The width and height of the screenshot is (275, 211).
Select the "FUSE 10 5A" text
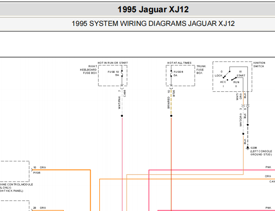tap(113, 74)
